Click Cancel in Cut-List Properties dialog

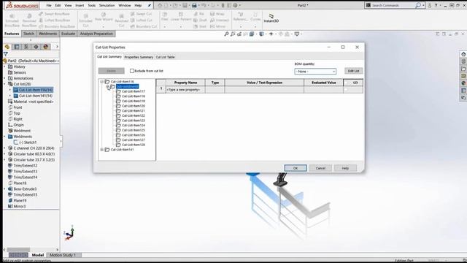pyautogui.click(x=320, y=168)
